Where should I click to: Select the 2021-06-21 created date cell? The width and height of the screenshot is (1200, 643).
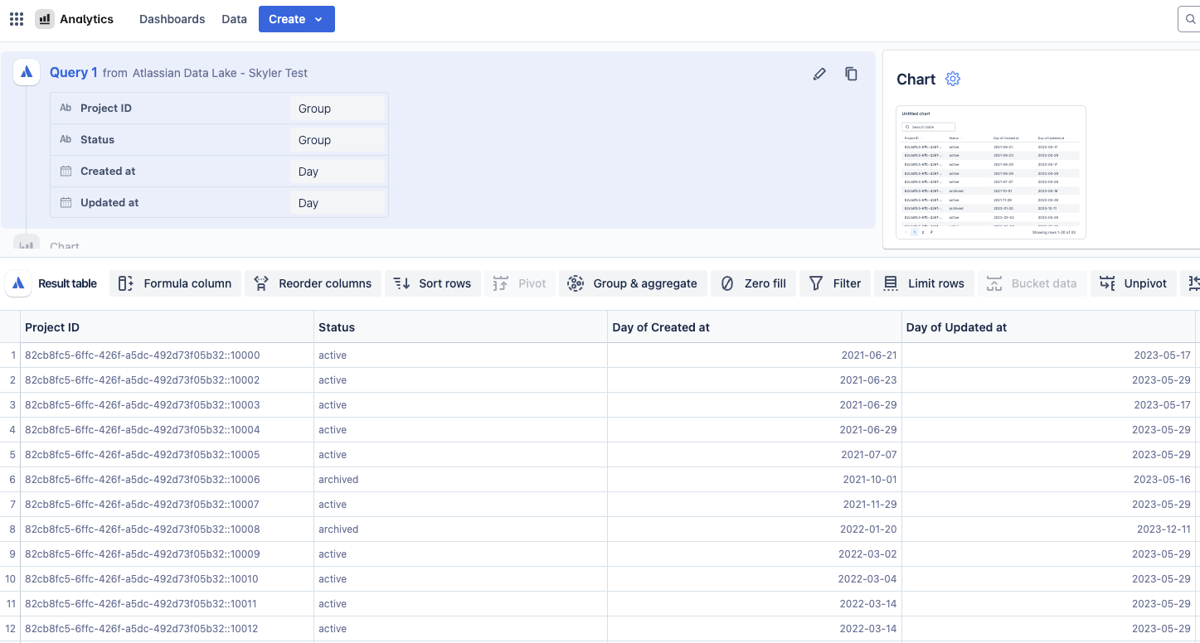[x=755, y=355]
